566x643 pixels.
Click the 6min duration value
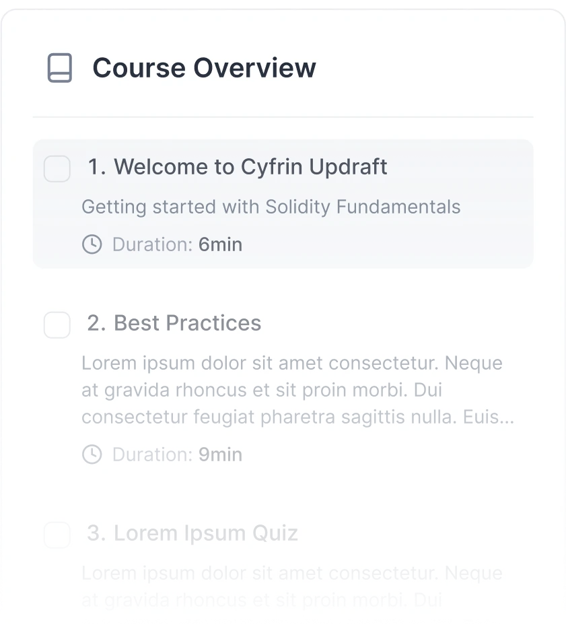(220, 244)
